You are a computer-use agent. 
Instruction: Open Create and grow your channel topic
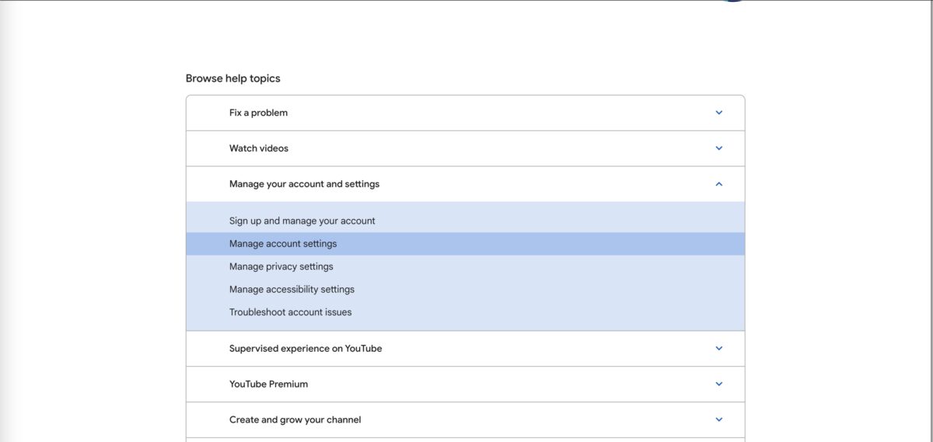(x=465, y=419)
